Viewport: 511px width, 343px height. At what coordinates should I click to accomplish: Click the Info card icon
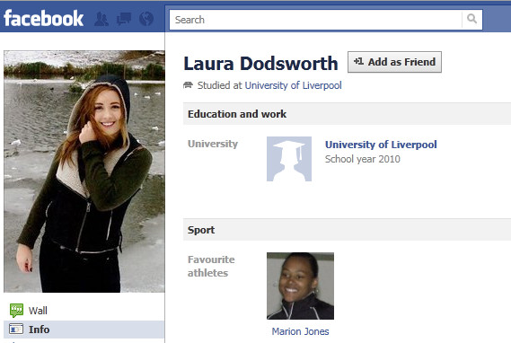(x=16, y=329)
